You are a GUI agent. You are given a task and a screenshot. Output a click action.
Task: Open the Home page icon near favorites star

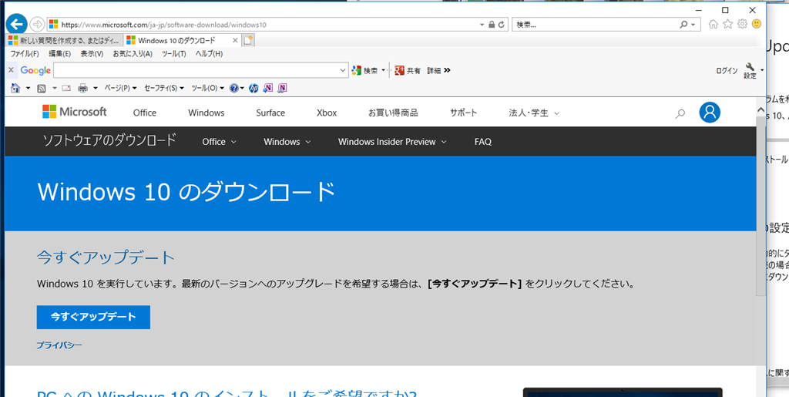coord(713,24)
